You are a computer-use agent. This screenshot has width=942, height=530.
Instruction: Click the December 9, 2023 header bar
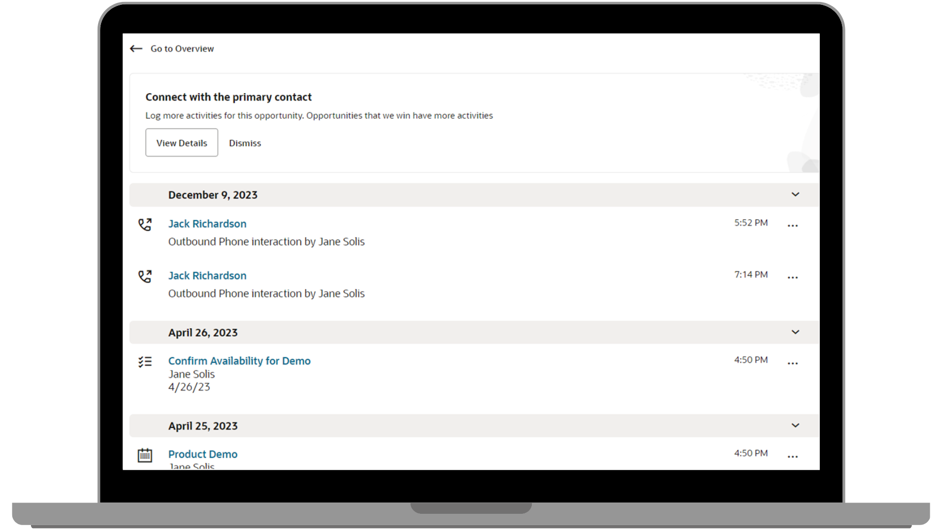[x=442, y=195]
